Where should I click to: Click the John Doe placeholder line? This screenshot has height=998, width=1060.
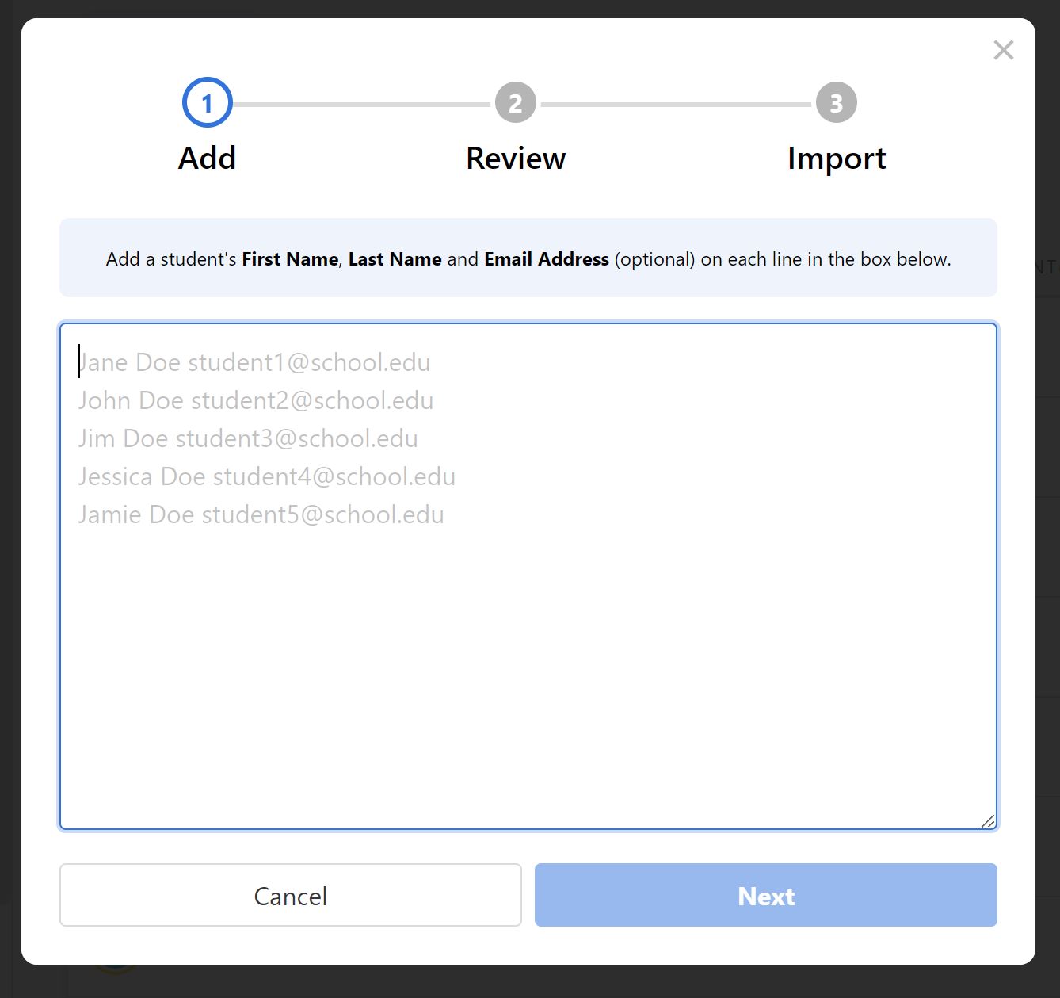point(256,400)
